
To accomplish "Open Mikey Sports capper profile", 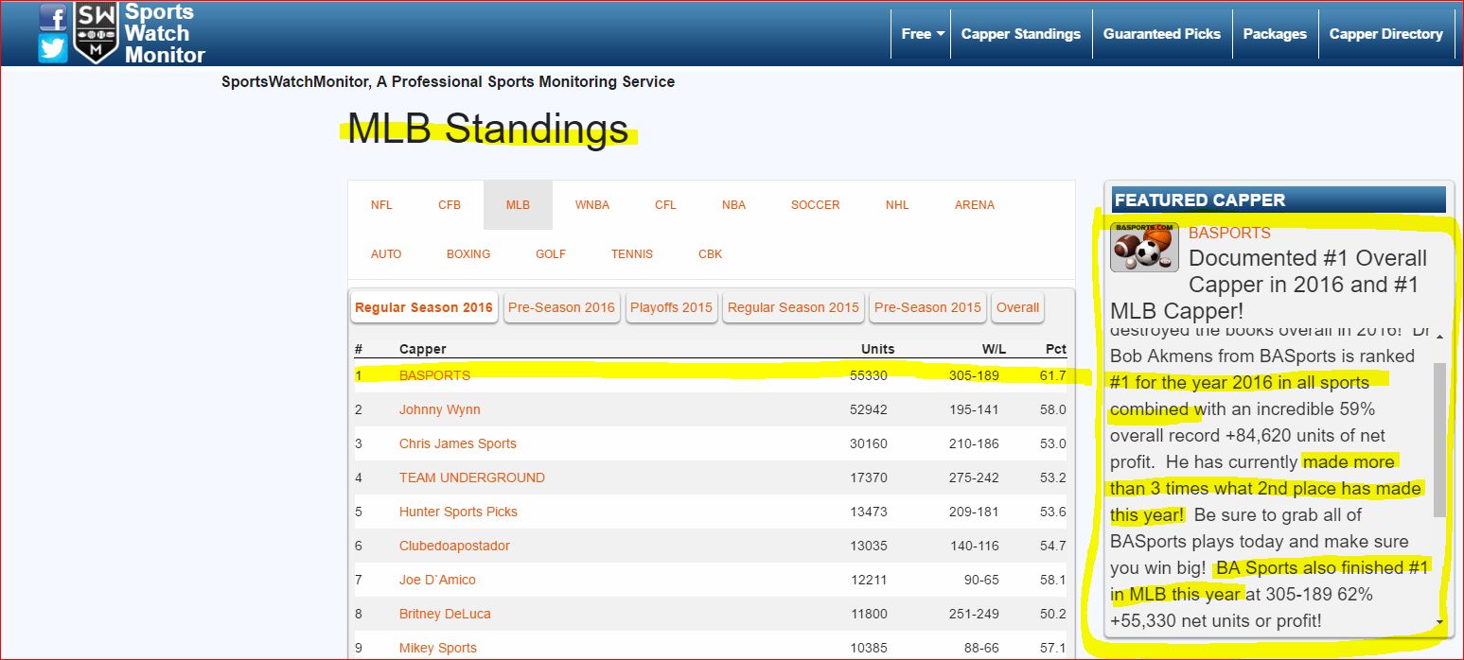I will [x=438, y=648].
